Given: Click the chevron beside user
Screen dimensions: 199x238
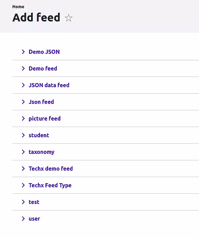Looking at the screenshot, I should click(23, 219).
